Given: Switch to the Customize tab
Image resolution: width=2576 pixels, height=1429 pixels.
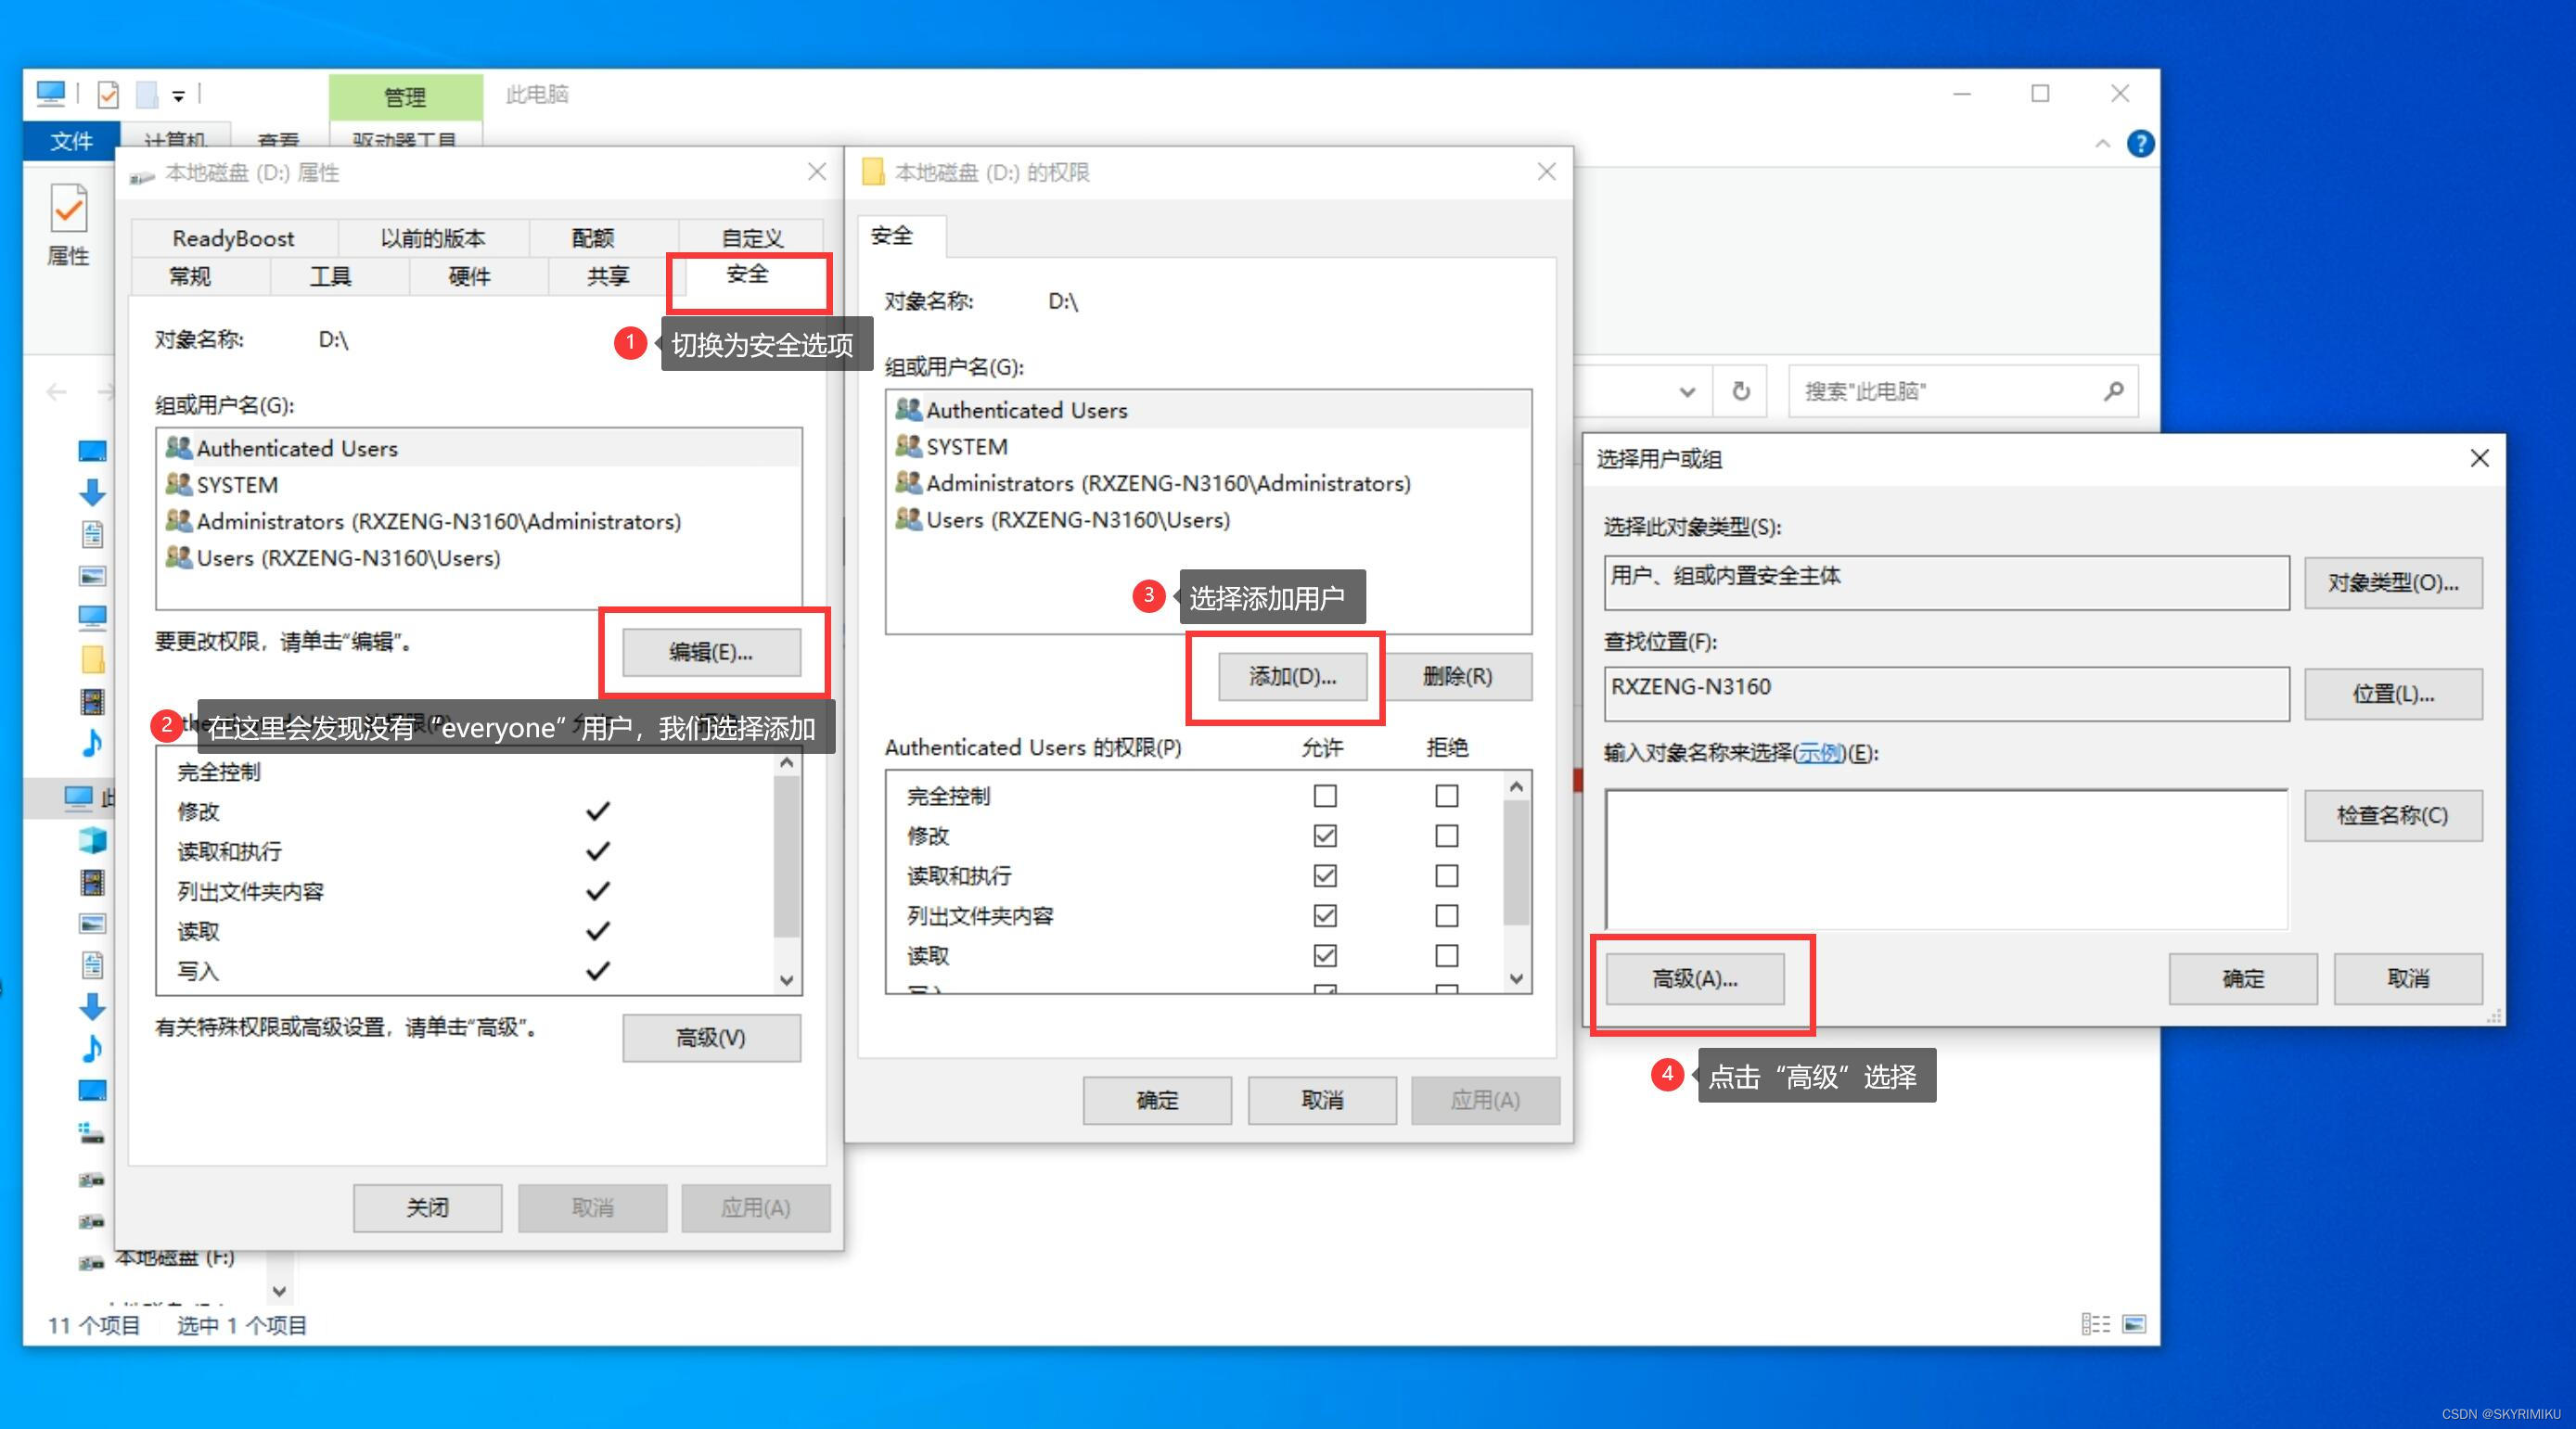Looking at the screenshot, I should pos(752,238).
